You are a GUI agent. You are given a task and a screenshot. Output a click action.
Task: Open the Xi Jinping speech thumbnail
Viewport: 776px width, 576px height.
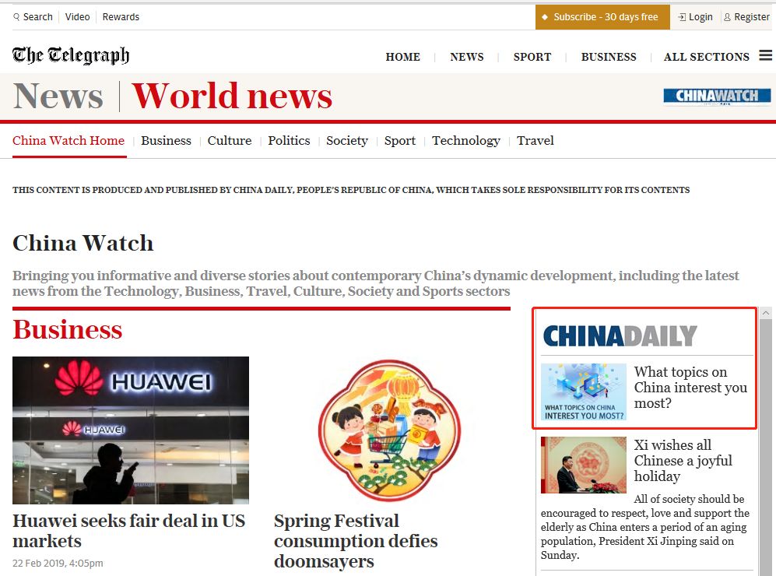(x=584, y=465)
